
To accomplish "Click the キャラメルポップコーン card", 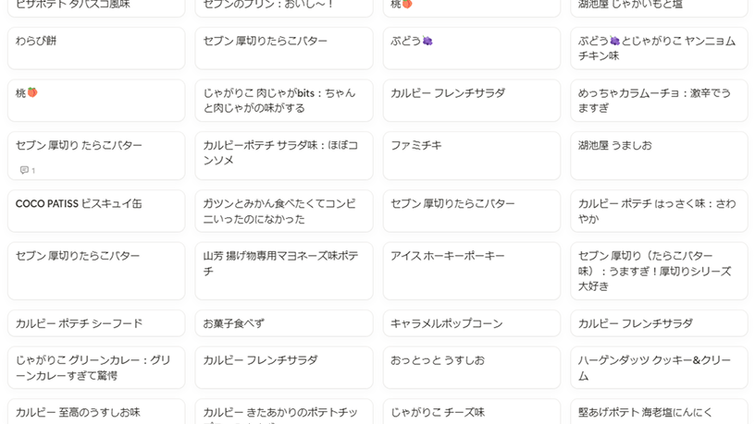I will click(471, 323).
